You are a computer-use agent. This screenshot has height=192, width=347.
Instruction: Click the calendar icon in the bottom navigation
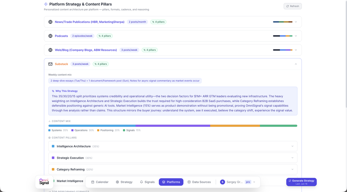click(x=93, y=182)
